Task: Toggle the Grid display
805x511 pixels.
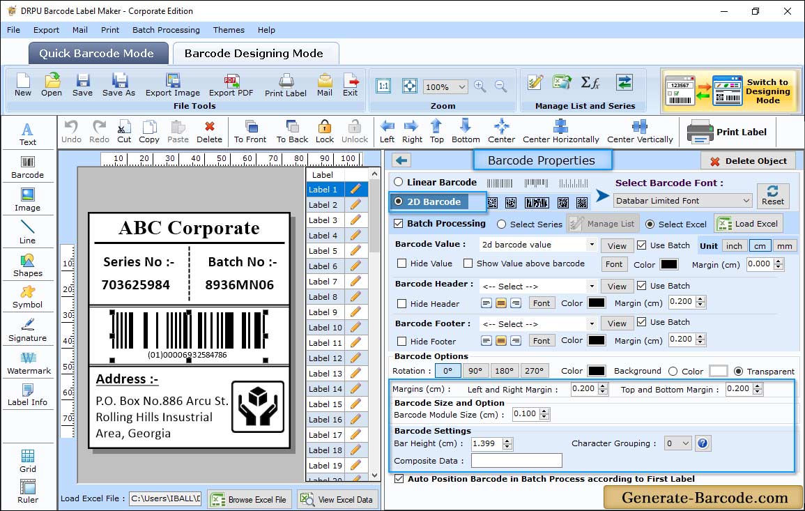Action: click(28, 461)
